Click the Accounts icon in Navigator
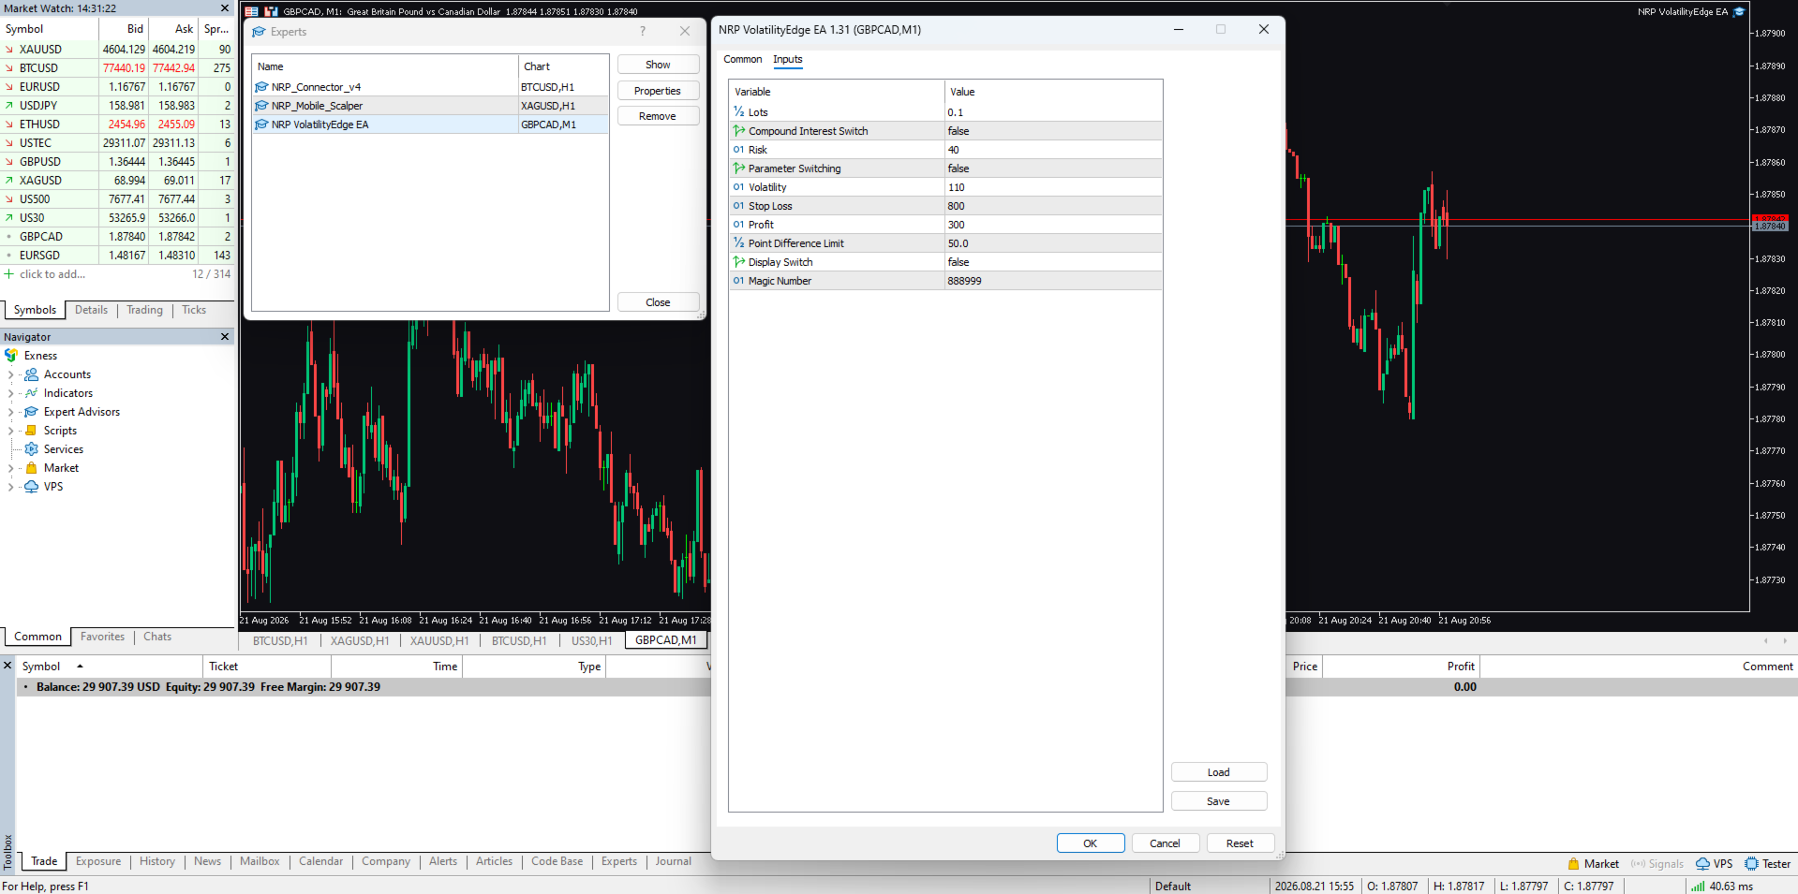Screen dimensions: 1798x894 click(31, 374)
